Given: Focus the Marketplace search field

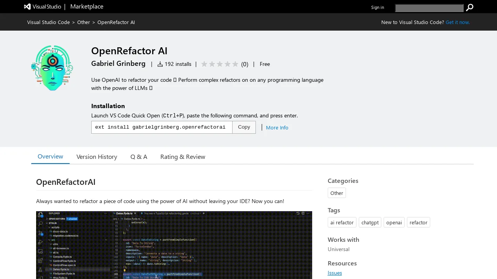Looking at the screenshot, I should 429,8.
